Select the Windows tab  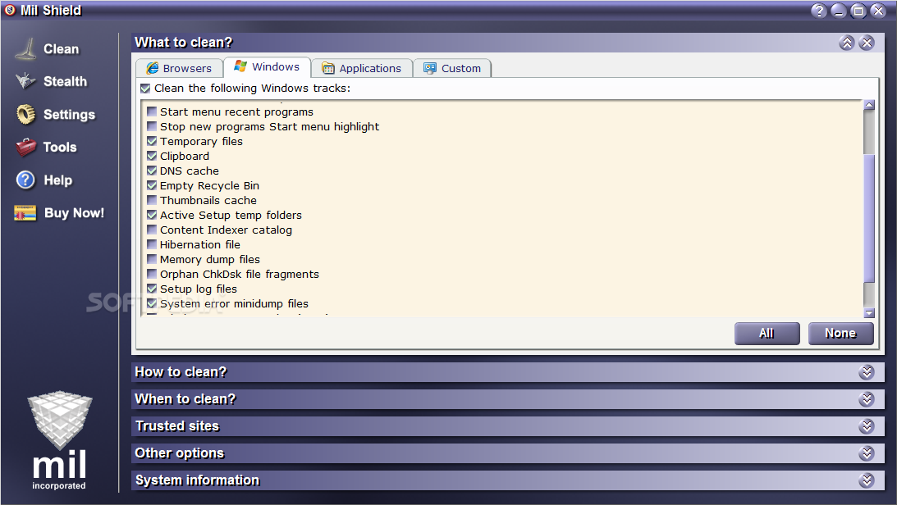click(268, 67)
